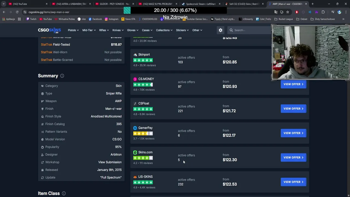The width and height of the screenshot is (350, 197).
Task: Click the GamerPay marketplace logo icon
Action: pyautogui.click(x=135, y=128)
